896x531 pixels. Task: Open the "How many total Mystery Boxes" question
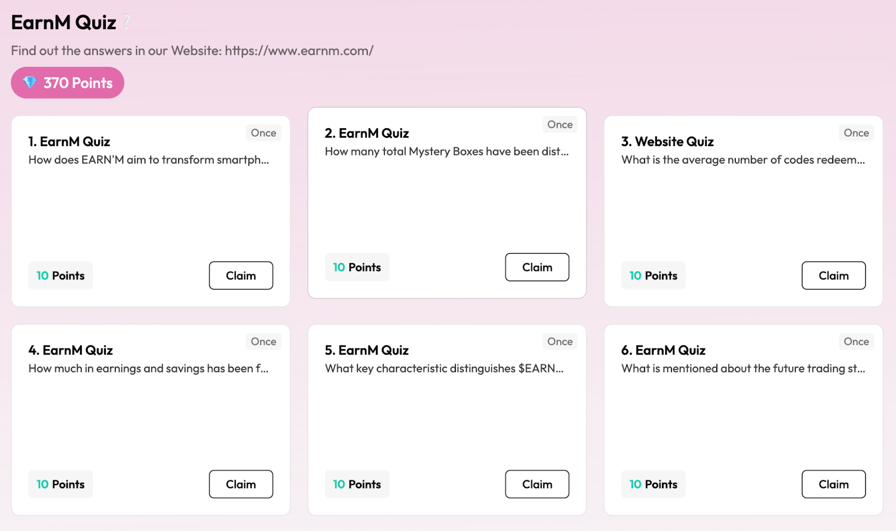(x=446, y=151)
